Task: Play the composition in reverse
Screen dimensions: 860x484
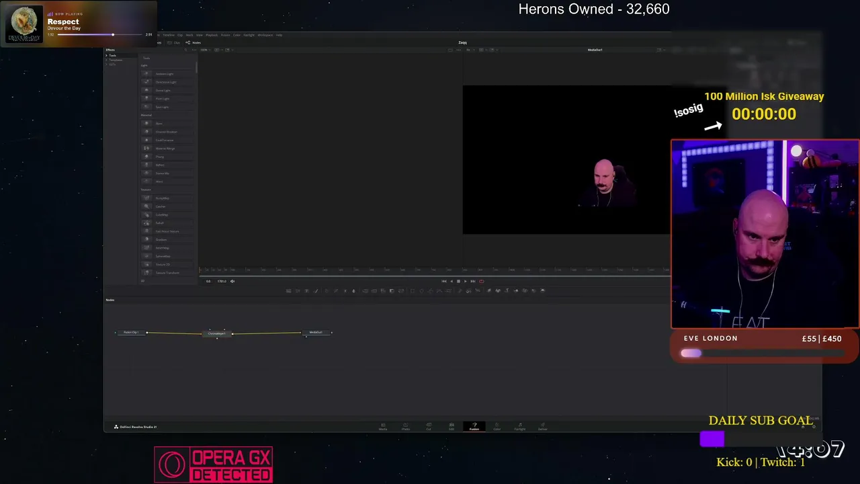Action: click(451, 281)
